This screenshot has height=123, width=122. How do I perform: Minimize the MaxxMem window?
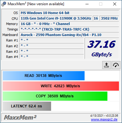(x=87, y=4)
